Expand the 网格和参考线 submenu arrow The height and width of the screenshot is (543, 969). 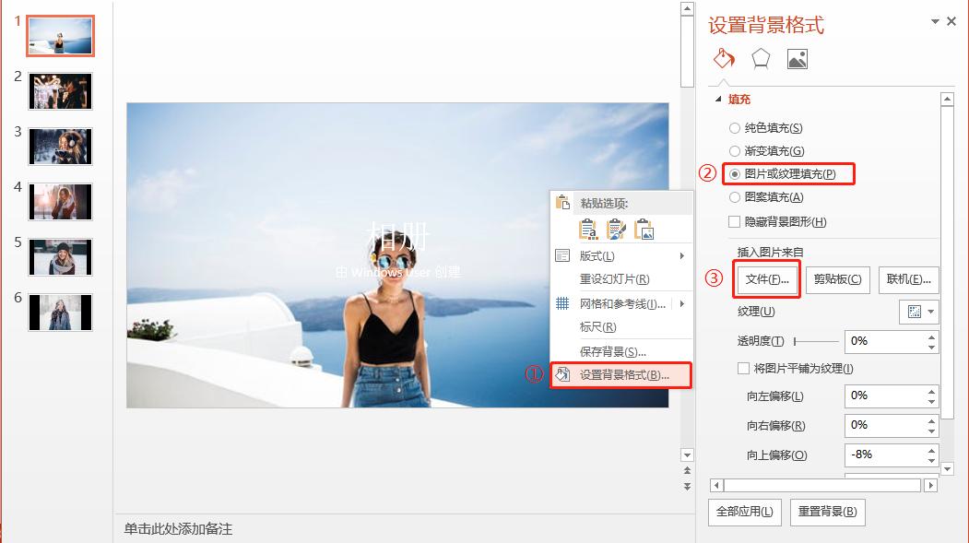point(682,304)
